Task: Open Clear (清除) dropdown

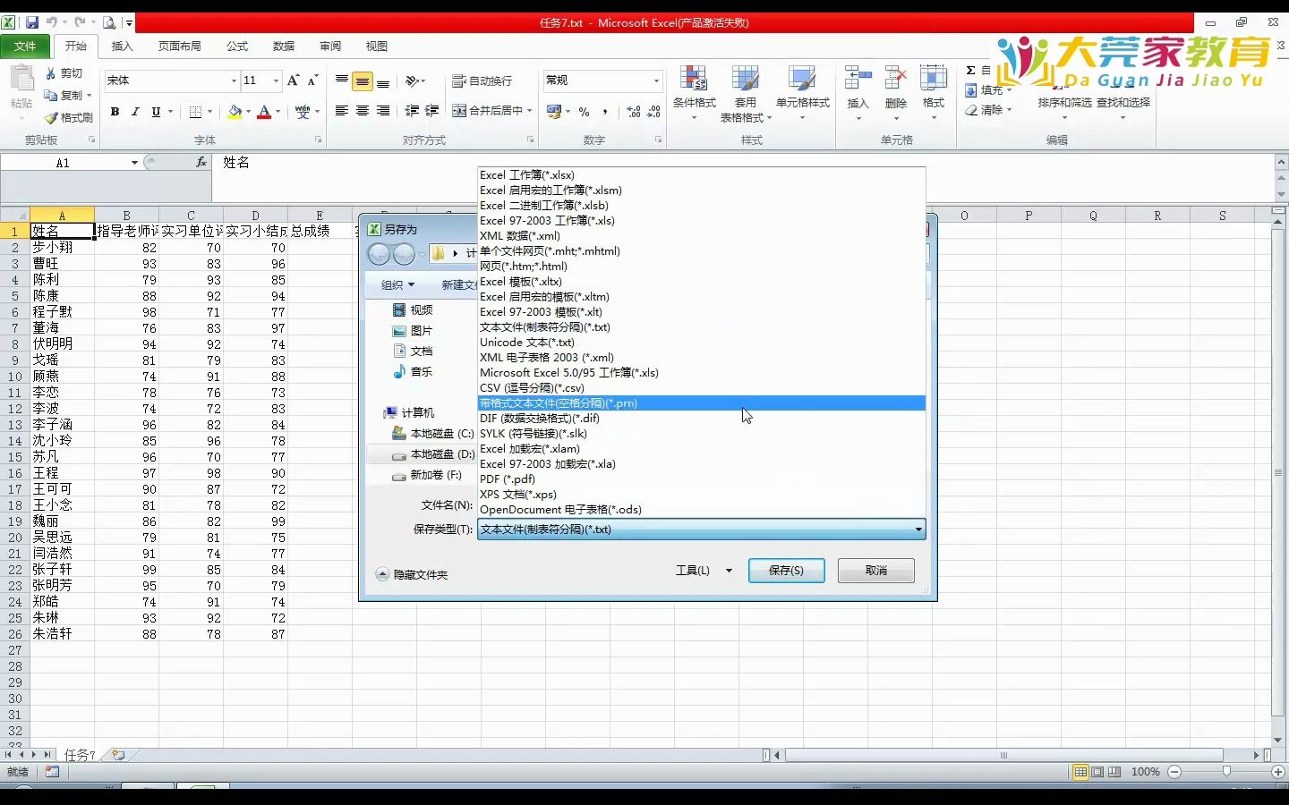Action: tap(989, 110)
